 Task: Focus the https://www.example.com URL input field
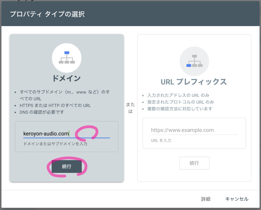194,130
